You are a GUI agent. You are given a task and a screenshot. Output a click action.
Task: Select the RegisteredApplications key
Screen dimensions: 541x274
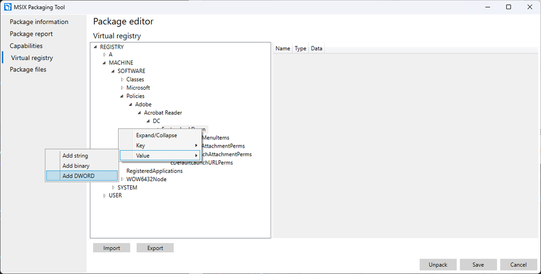tap(154, 171)
